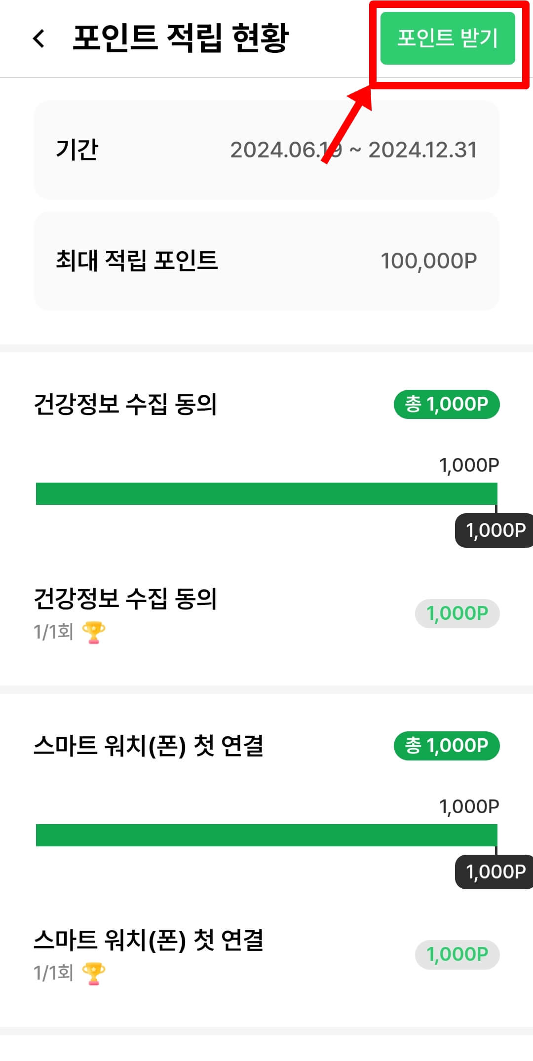Viewport: 533px width, 1061px height.
Task: Tap the 건강정보 수집 동의 section heading
Action: [x=125, y=404]
